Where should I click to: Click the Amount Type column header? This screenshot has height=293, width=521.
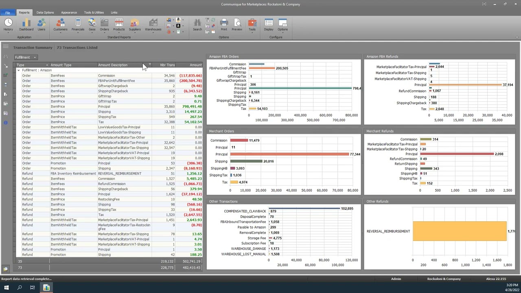pyautogui.click(x=73, y=65)
